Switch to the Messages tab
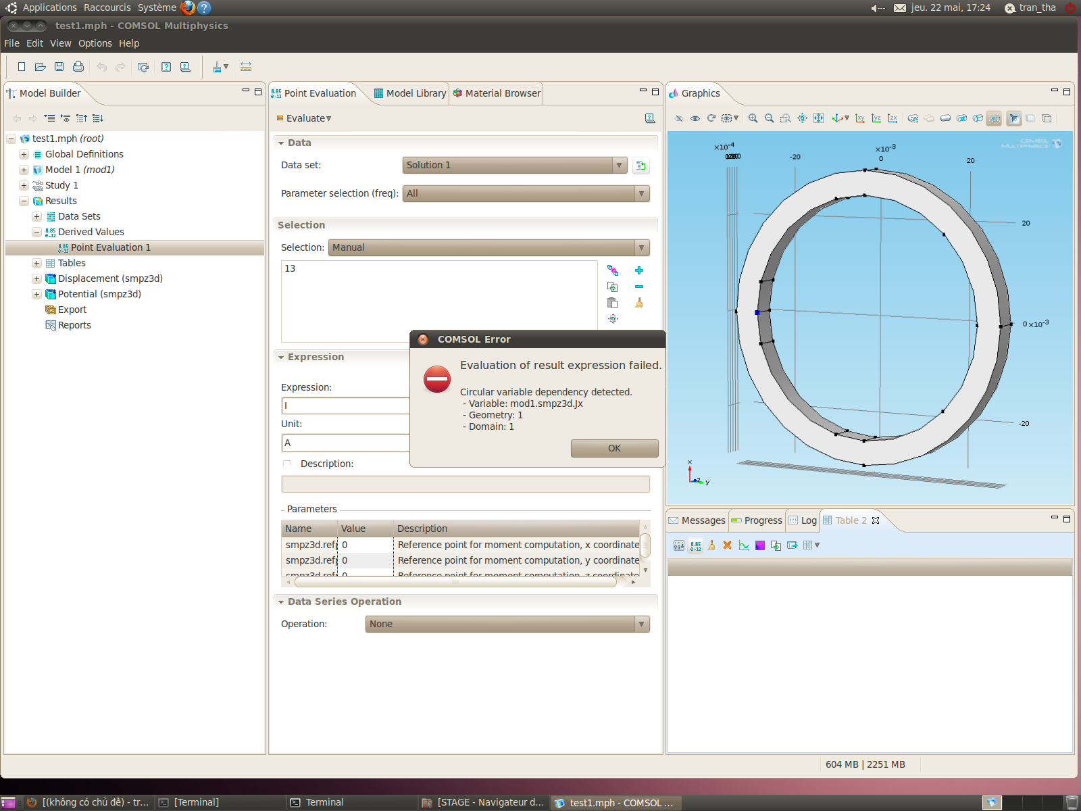 697,520
